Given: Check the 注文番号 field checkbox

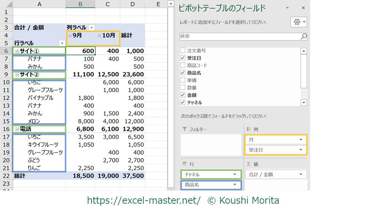Looking at the screenshot, I should pos(183,51).
